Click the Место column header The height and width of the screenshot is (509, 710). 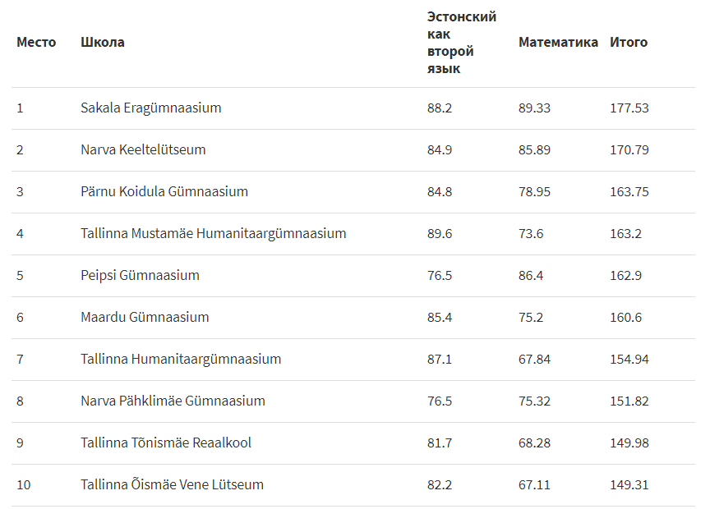(x=36, y=42)
